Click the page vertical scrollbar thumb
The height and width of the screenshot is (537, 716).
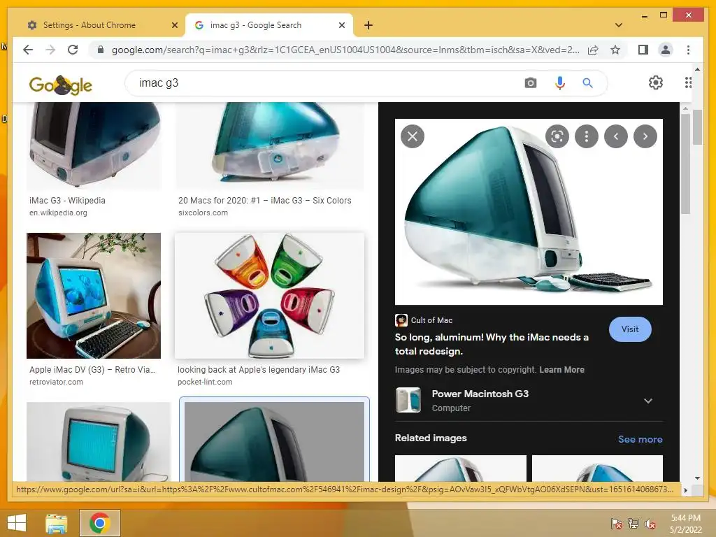point(697,127)
